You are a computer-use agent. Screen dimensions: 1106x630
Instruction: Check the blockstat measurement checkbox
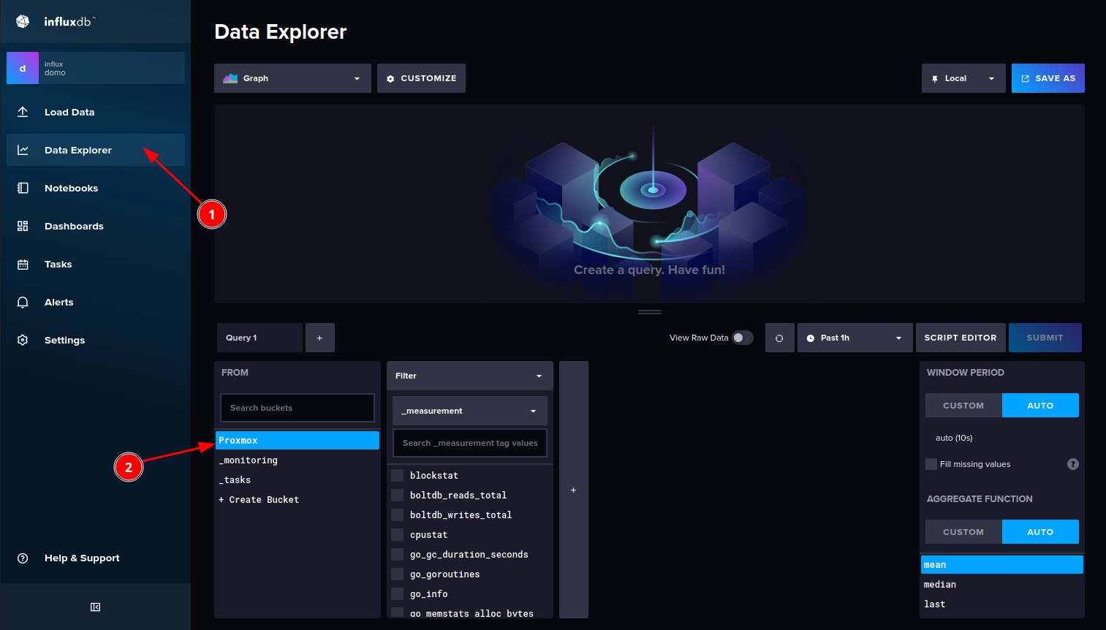(398, 475)
